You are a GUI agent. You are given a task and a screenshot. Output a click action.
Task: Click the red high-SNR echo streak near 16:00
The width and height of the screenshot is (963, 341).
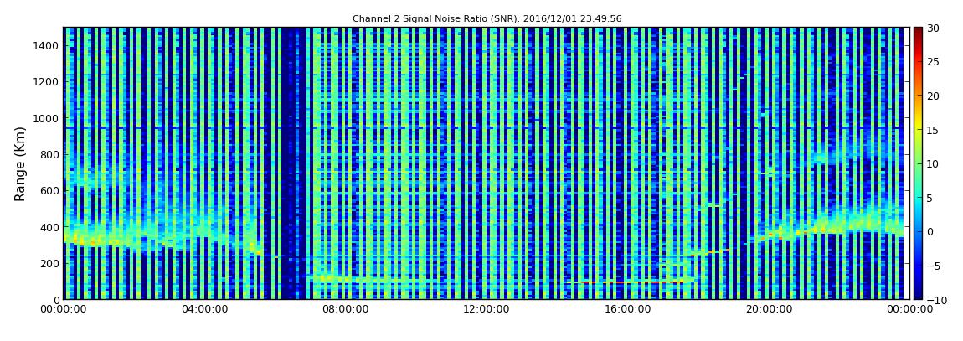pos(632,282)
